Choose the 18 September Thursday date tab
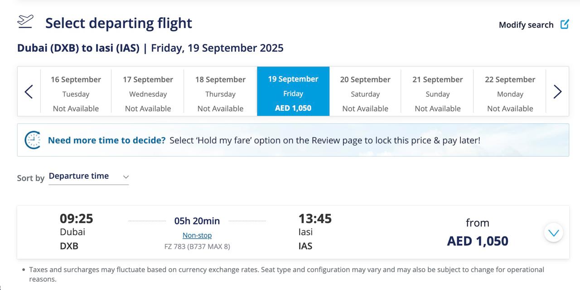This screenshot has height=290, width=580. coord(220,93)
